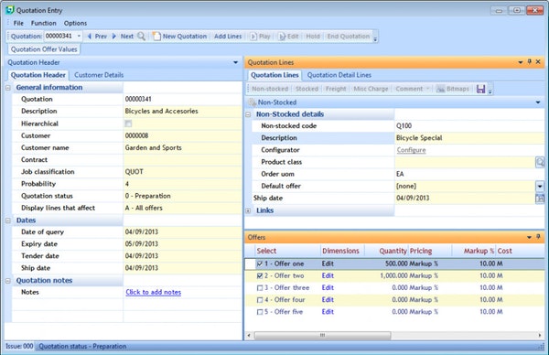Click the Quotation Offer Values button
The height and width of the screenshot is (355, 549).
pyautogui.click(x=44, y=49)
